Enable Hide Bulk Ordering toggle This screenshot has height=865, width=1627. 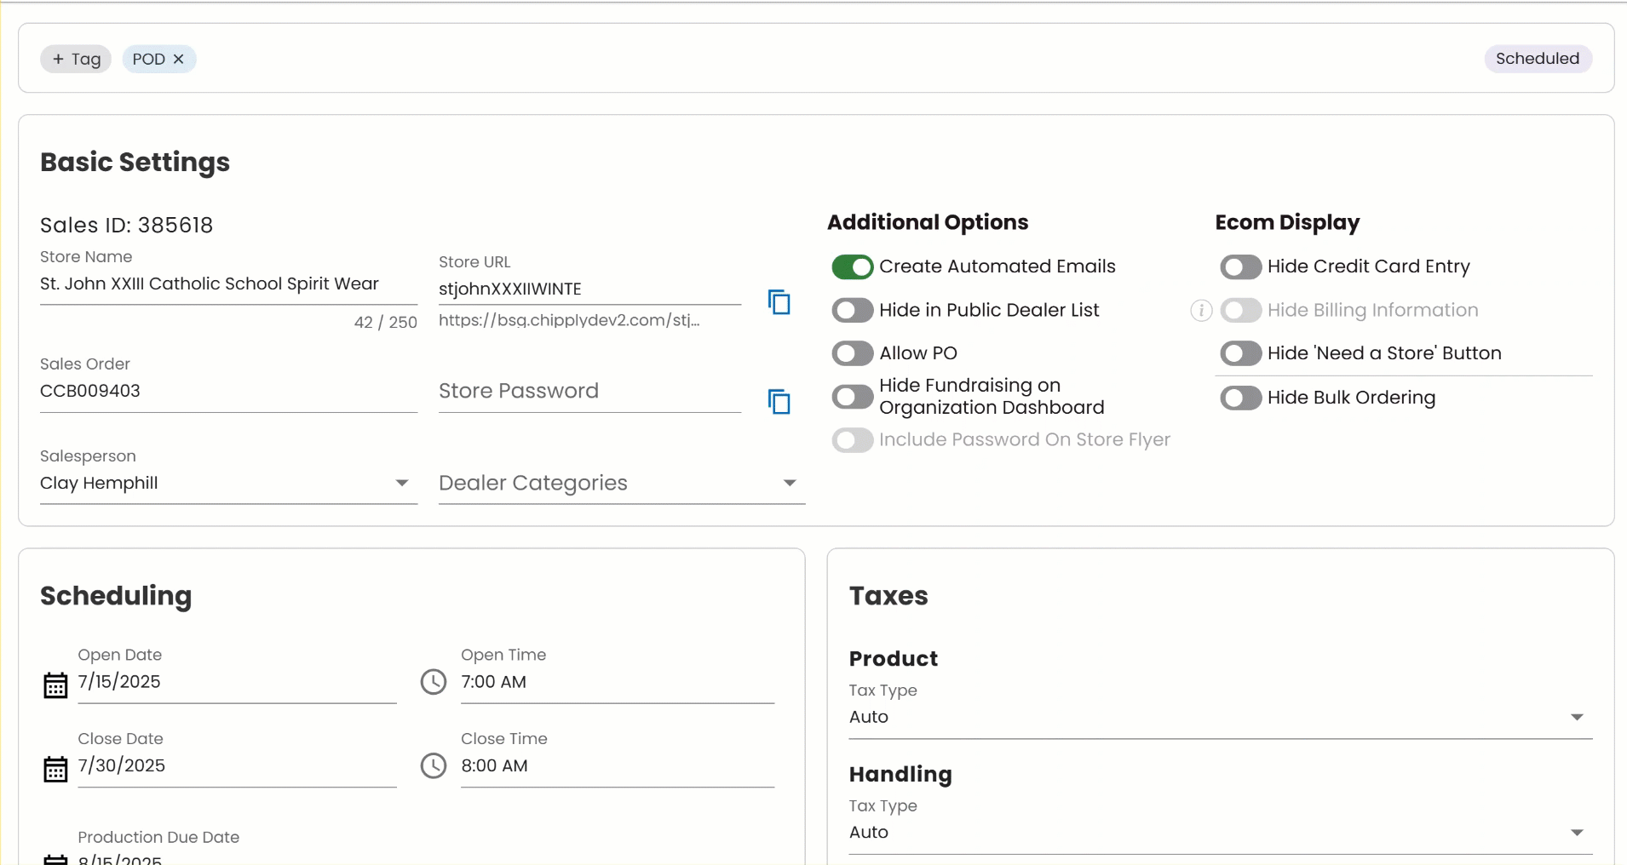(x=1240, y=398)
